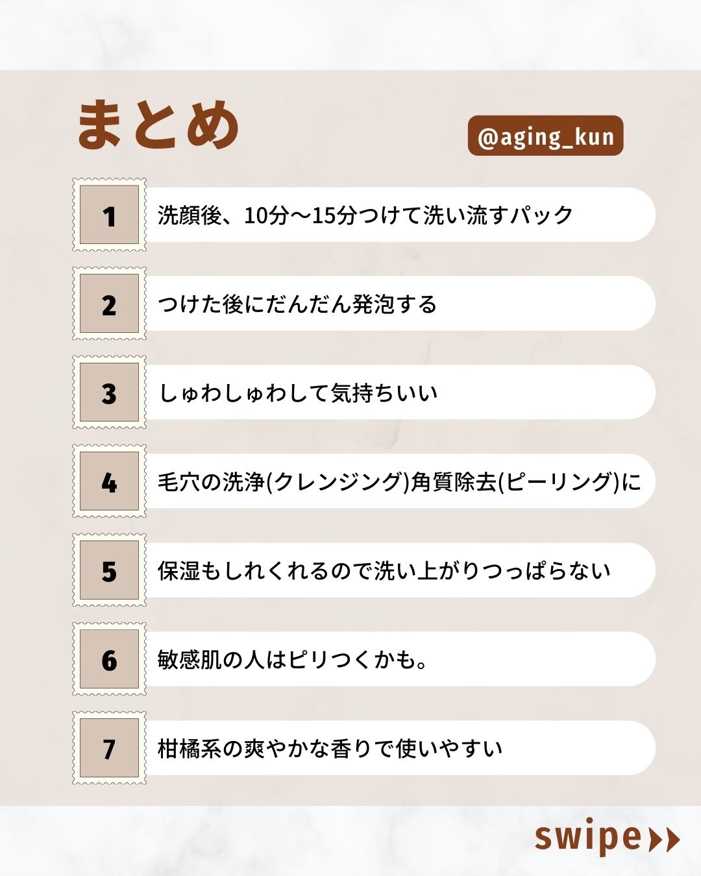Click the number 5 stamp icon
701x876 pixels.
tap(109, 570)
